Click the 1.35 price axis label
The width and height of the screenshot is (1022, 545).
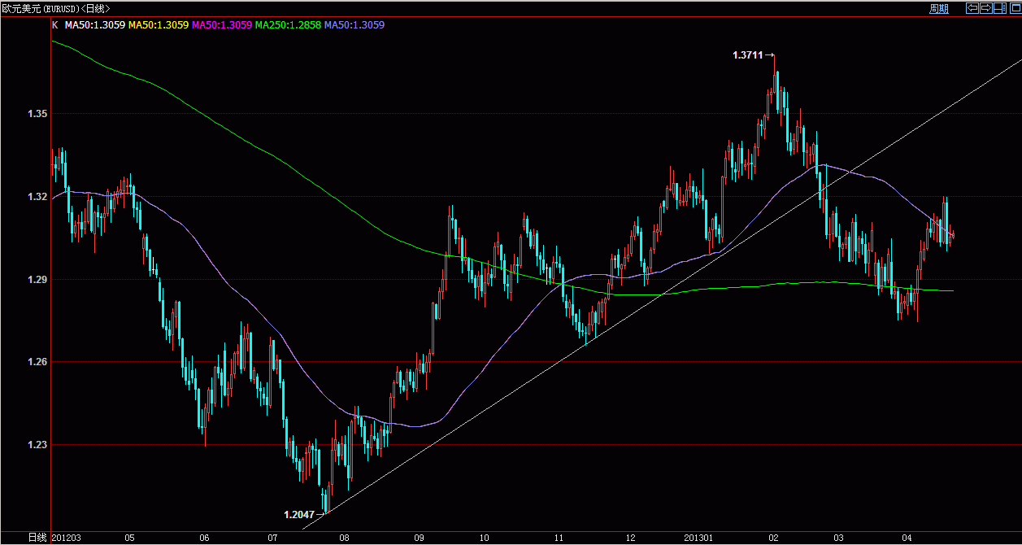coord(37,114)
